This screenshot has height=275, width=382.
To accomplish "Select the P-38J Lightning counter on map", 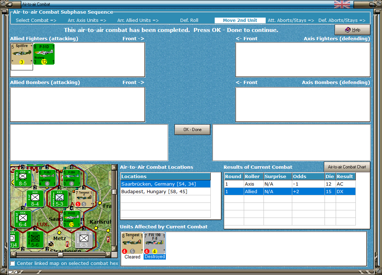I will pyautogui.click(x=47, y=178).
